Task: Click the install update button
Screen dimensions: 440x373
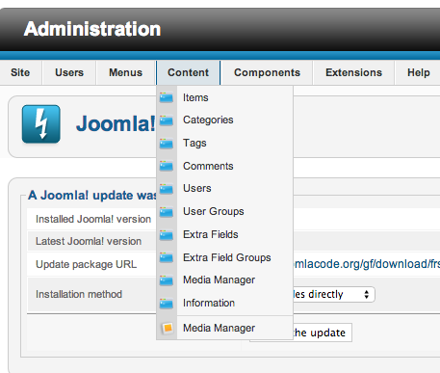Action: tap(323, 333)
